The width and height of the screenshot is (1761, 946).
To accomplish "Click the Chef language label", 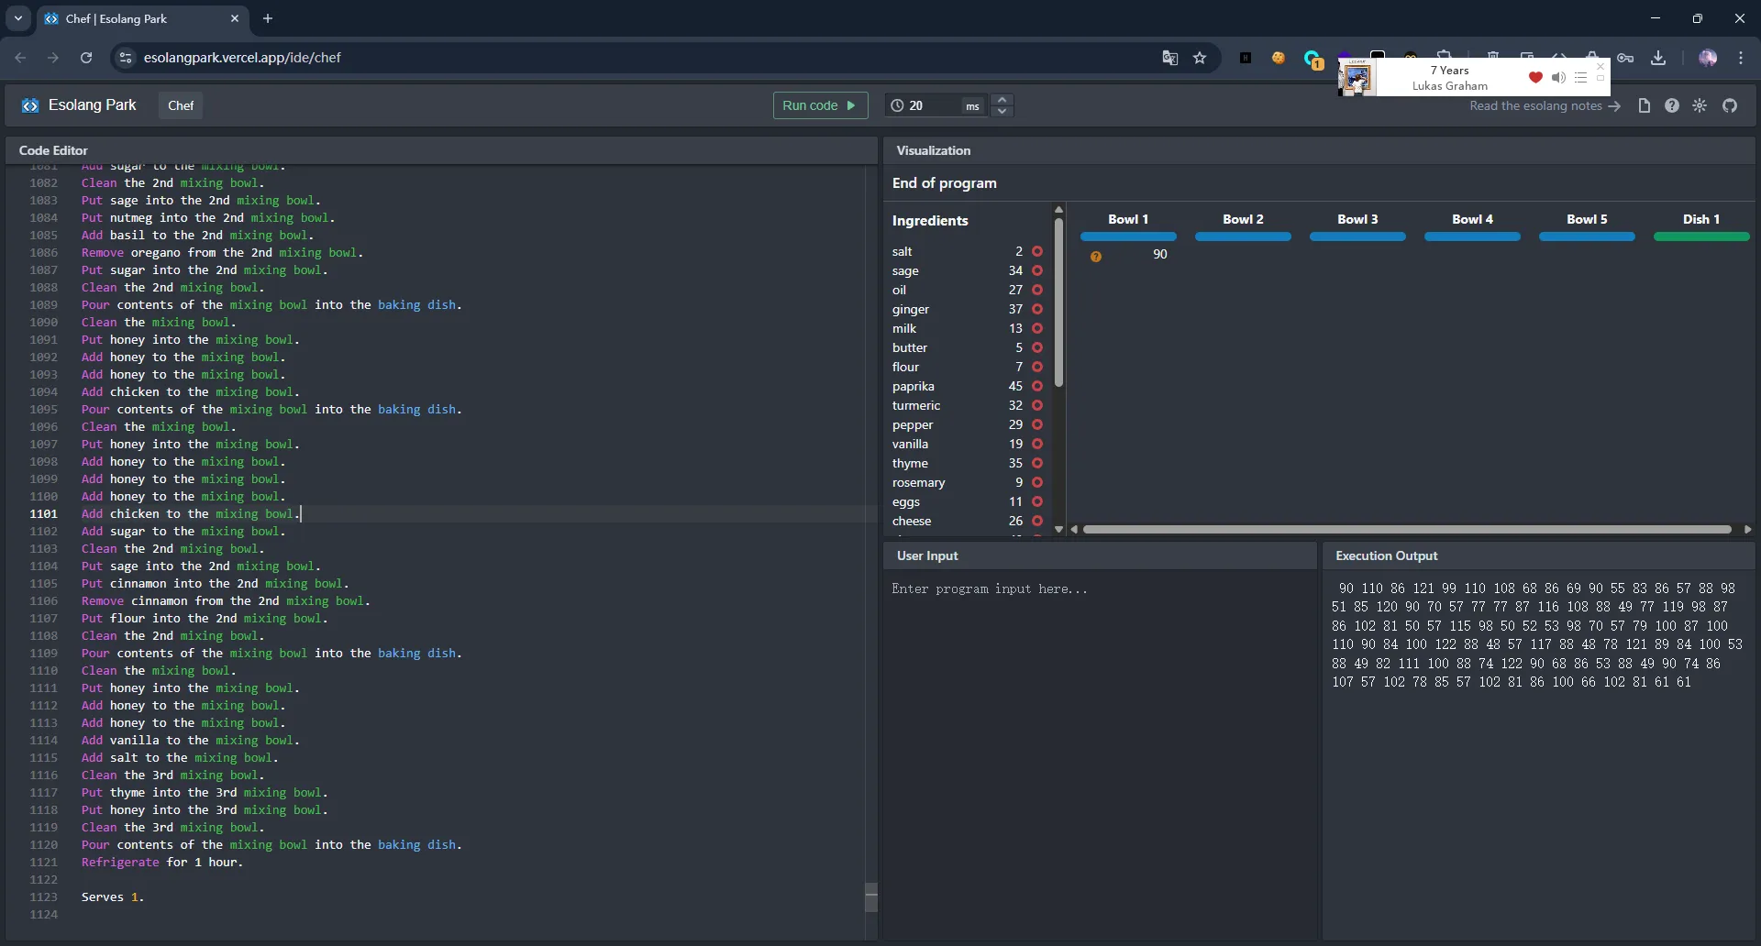I will coord(181,105).
